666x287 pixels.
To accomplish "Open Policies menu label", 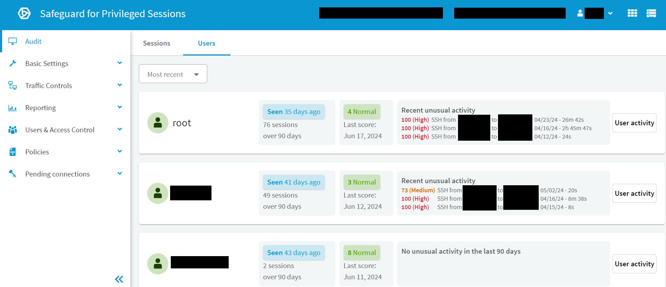I will coord(37,152).
